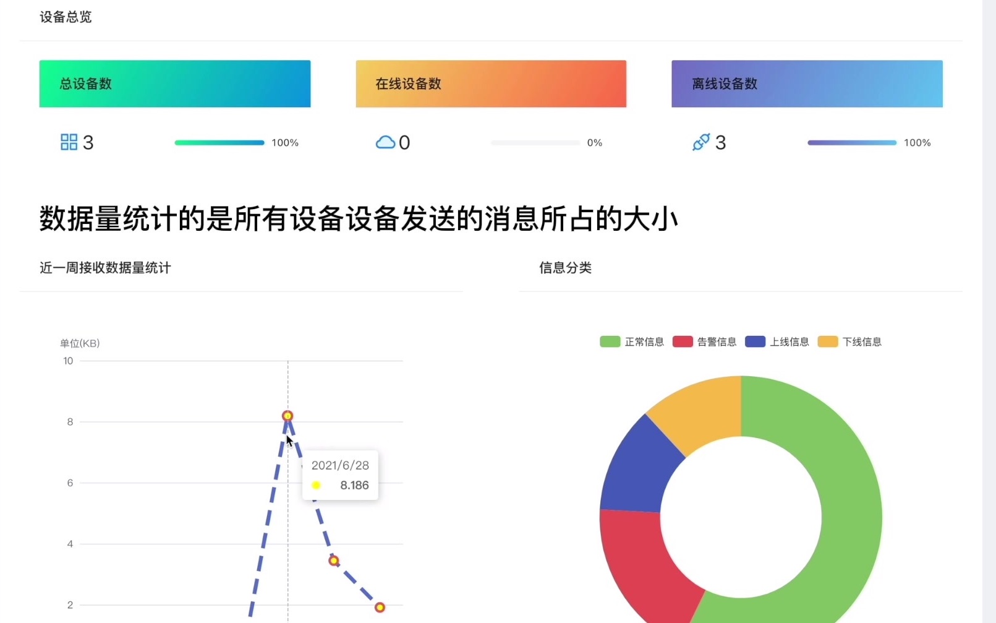The height and width of the screenshot is (623, 996).
Task: Click the 信息分类 heading
Action: 565,268
